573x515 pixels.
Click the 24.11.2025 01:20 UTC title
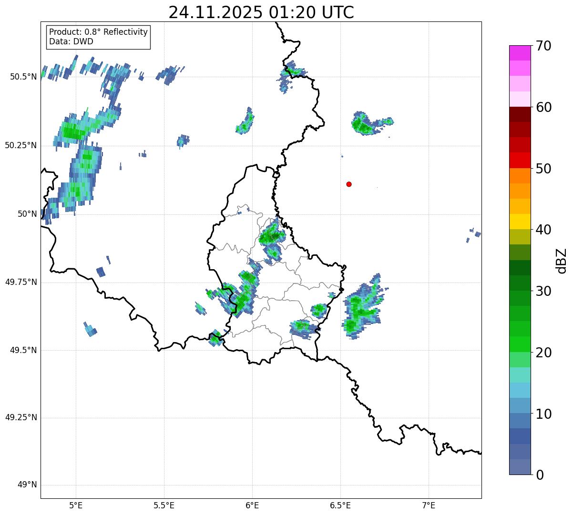pos(261,12)
